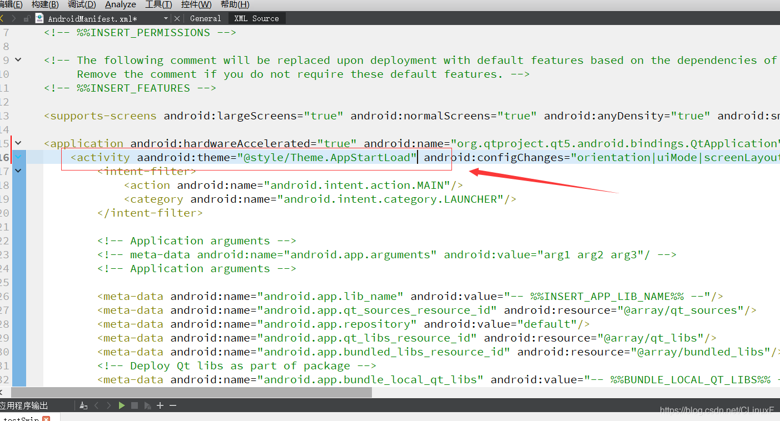Click the android.app.qt_sources_resource_id meta-data line
Screen dimensions: 780x421
(427, 310)
